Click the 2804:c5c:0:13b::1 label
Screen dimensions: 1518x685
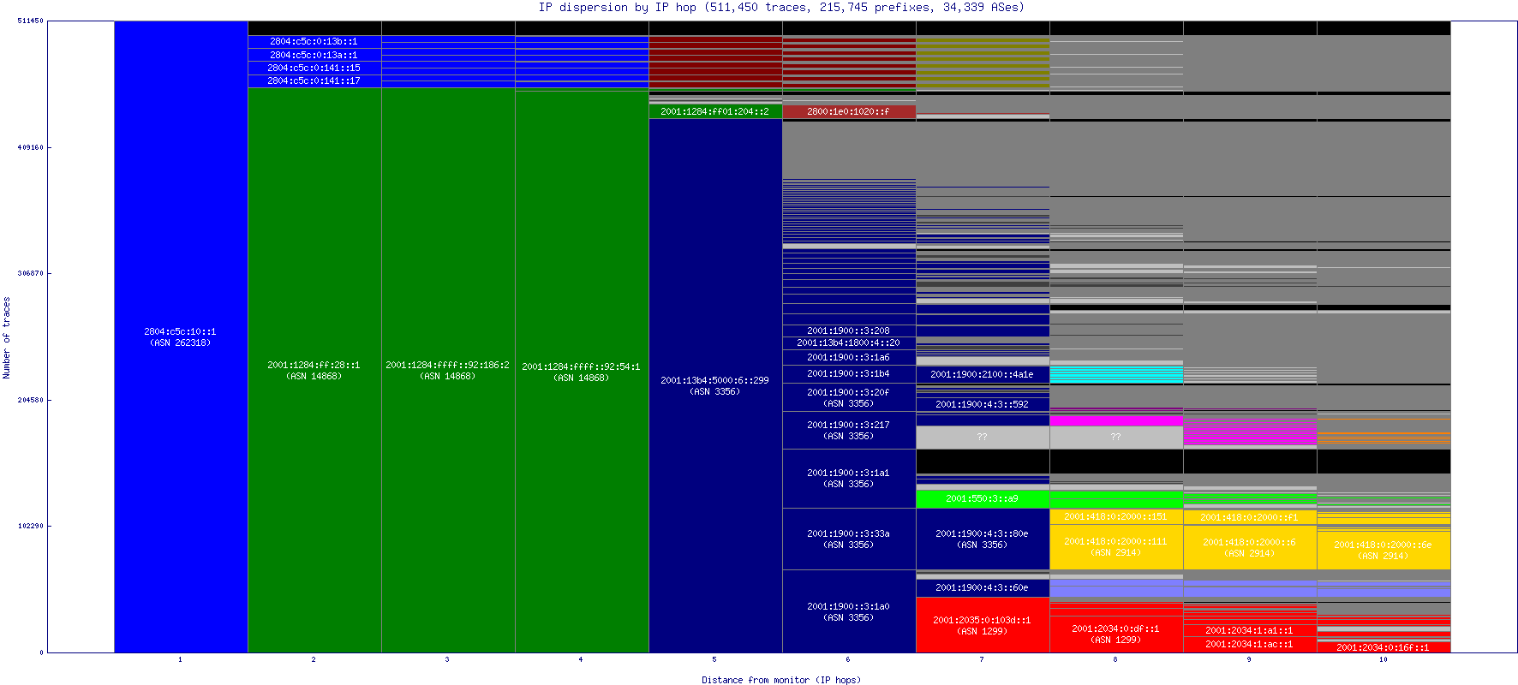[314, 41]
